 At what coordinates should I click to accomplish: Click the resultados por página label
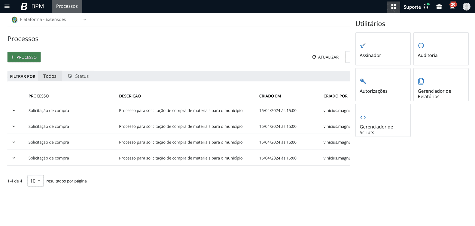66,181
